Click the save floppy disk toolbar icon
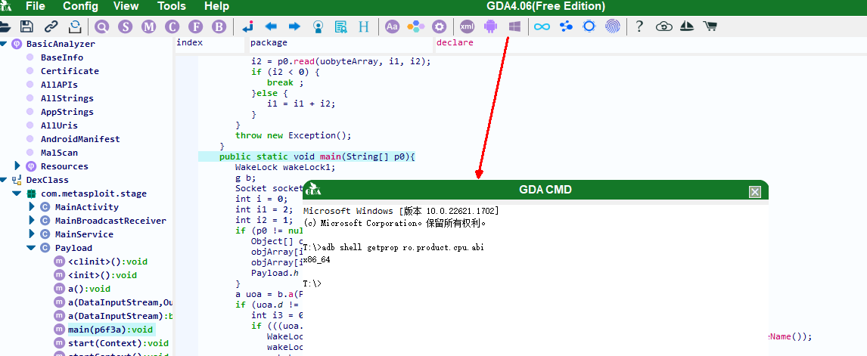 click(26, 26)
